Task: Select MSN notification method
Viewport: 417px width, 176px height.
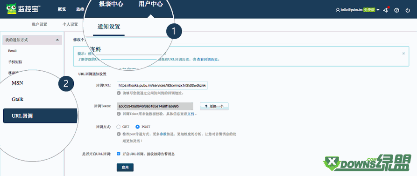Action: (17, 83)
